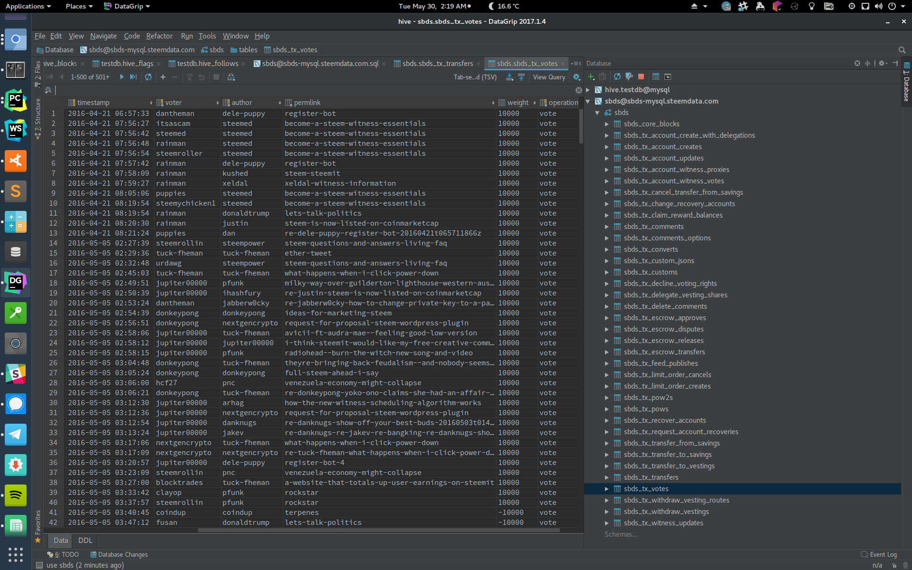Show hidden editor tabs list
912x570 pixels.
click(576, 64)
